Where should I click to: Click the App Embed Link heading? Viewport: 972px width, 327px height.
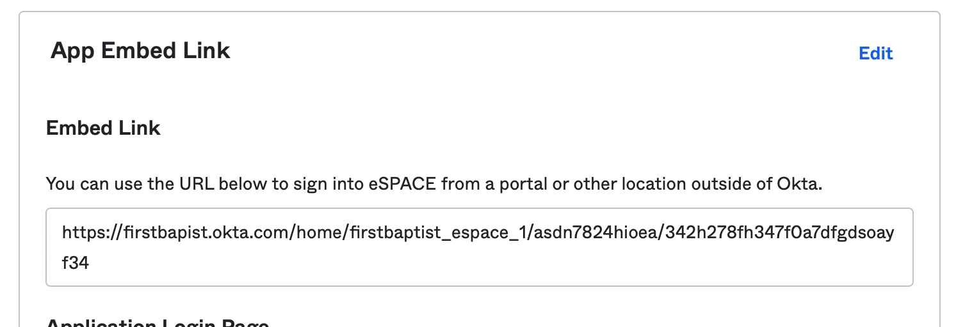pos(140,50)
